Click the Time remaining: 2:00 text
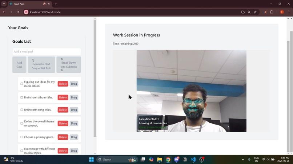Viewport: 293px width, 164px height. [126, 44]
